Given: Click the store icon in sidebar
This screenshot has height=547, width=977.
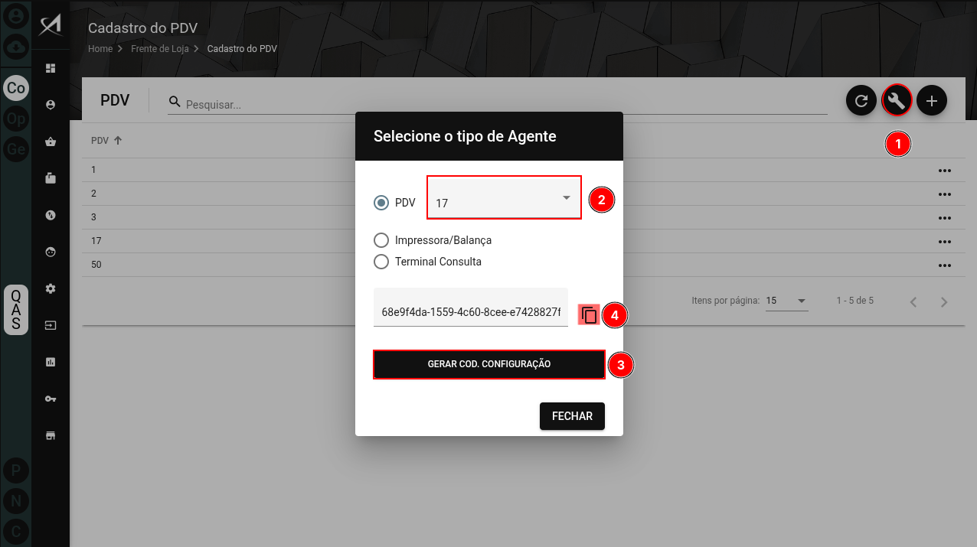Looking at the screenshot, I should point(51,435).
